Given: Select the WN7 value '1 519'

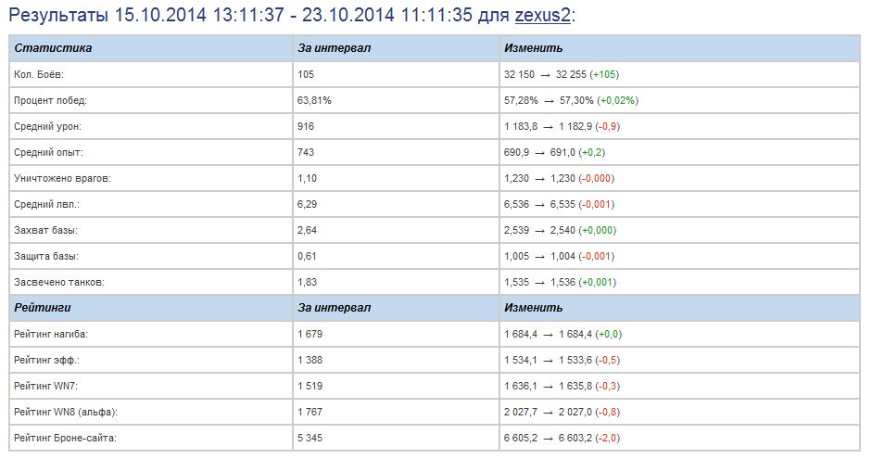Looking at the screenshot, I should click(310, 386).
